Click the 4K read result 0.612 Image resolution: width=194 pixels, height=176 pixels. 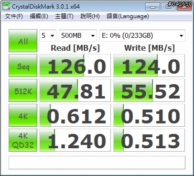75,115
